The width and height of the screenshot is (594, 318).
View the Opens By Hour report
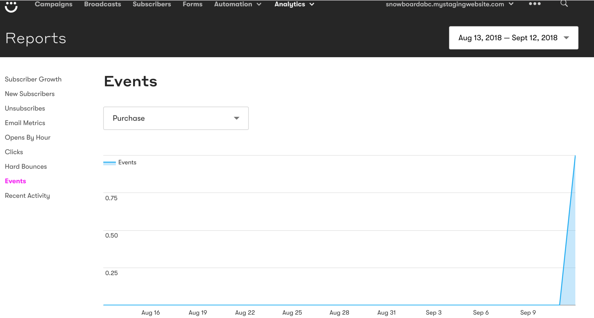click(x=28, y=137)
